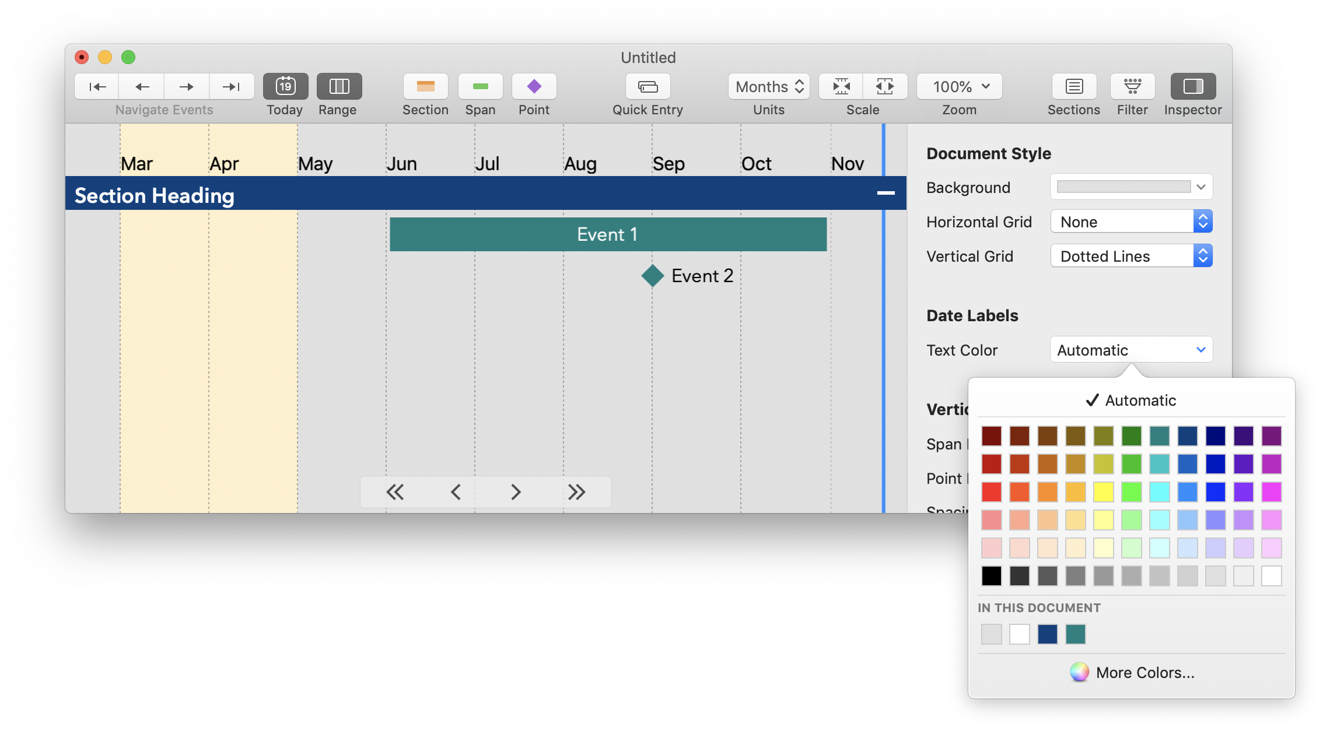1337x745 pixels.
Task: Open the Filter panel
Action: click(x=1131, y=86)
